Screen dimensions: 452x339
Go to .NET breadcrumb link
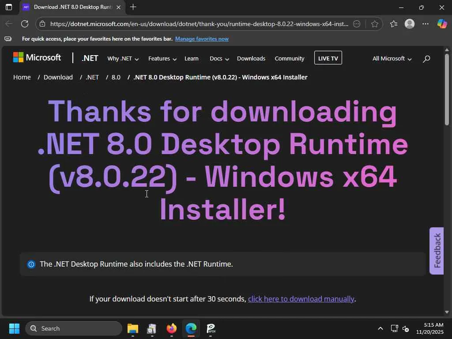[92, 77]
